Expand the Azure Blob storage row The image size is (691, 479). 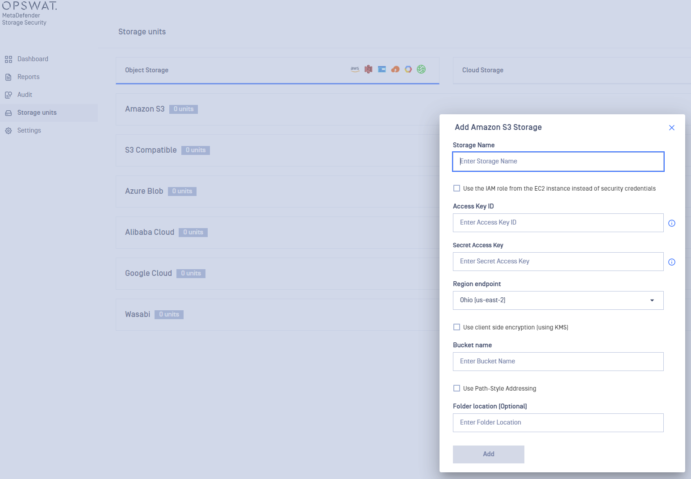277,192
